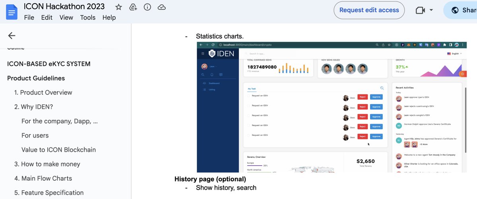Click orange settings gear in embedded screenshot
The image size is (477, 199).
click(x=463, y=74)
